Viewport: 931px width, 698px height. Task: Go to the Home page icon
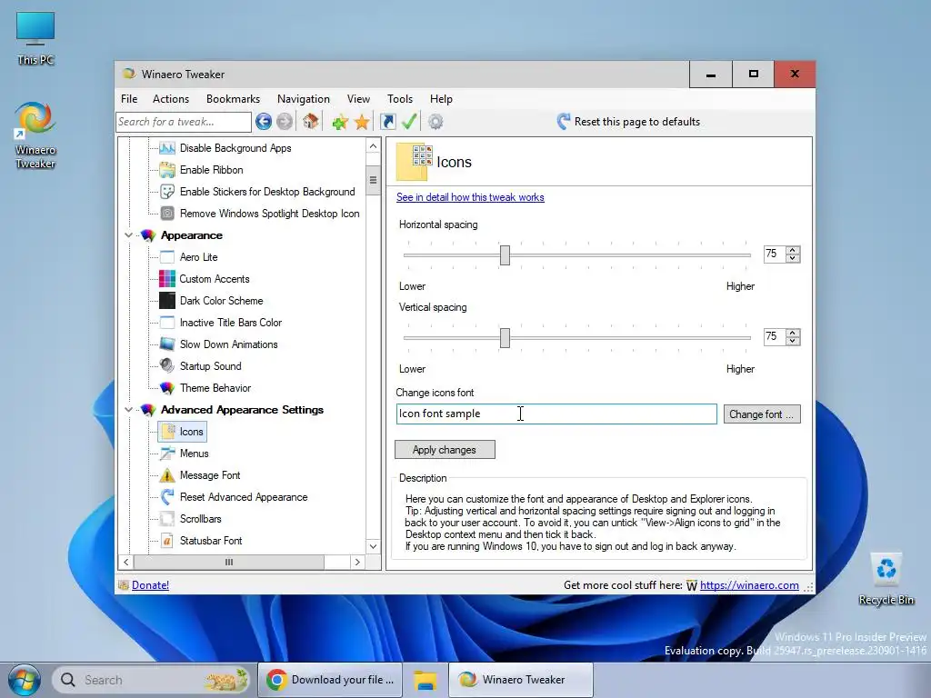point(311,121)
